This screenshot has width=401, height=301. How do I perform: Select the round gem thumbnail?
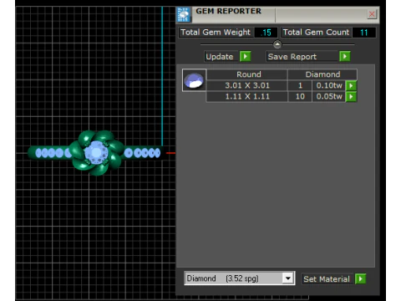point(194,80)
